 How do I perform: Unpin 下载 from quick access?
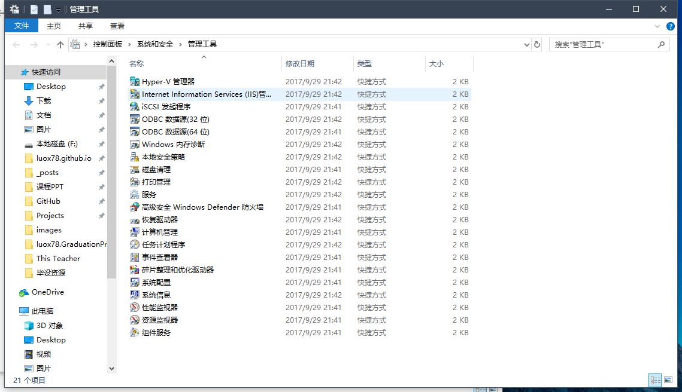pyautogui.click(x=101, y=101)
